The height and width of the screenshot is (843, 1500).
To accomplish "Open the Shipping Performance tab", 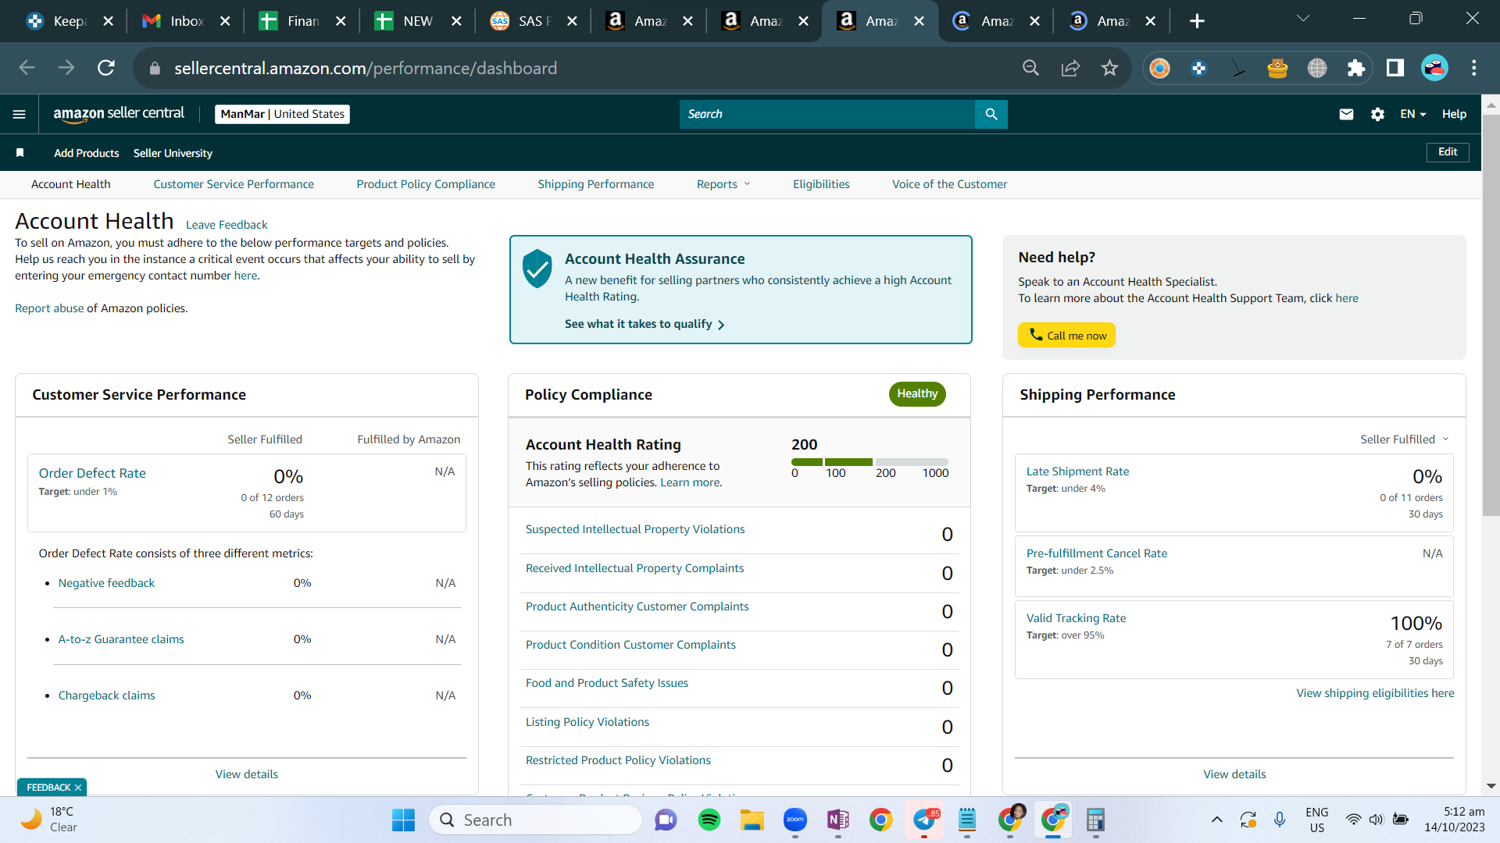I will (x=596, y=184).
